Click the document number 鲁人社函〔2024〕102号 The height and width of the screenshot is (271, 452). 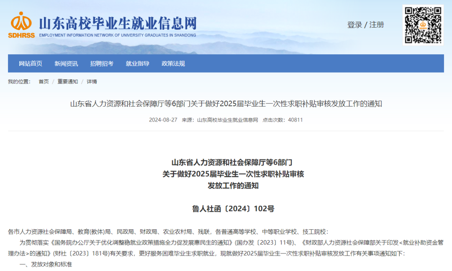(x=233, y=209)
